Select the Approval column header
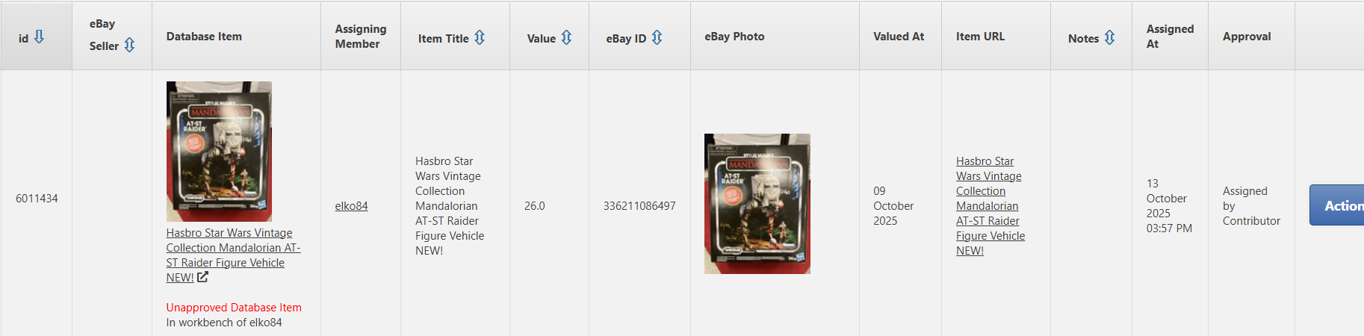Image resolution: width=1364 pixels, height=336 pixels. (x=1247, y=37)
